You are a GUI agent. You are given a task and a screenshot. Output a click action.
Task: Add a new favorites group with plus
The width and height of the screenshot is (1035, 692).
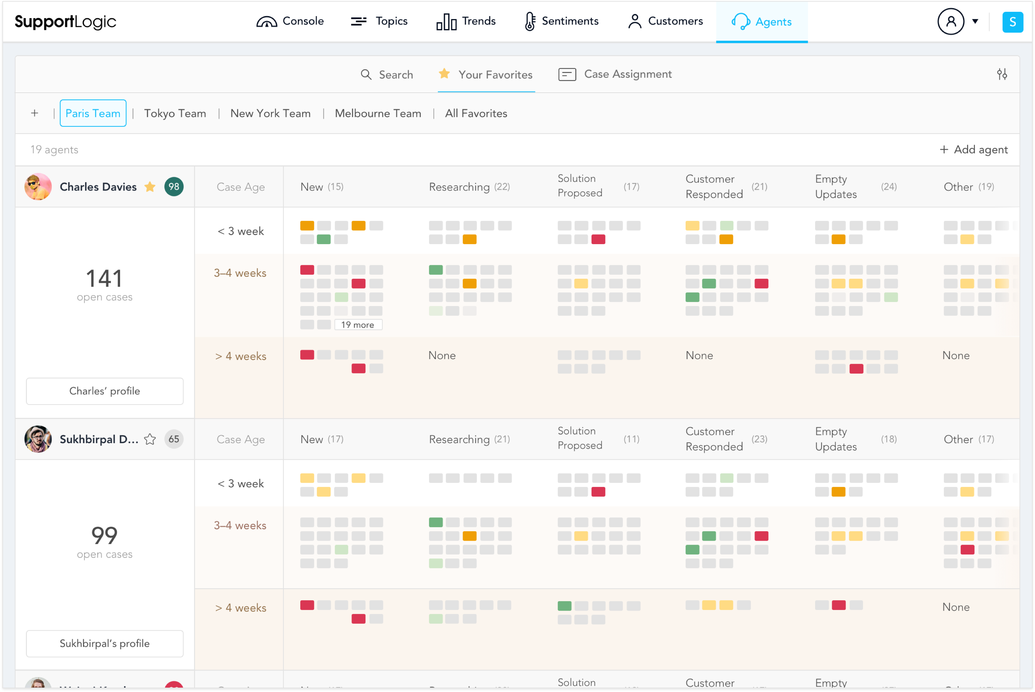(x=34, y=113)
